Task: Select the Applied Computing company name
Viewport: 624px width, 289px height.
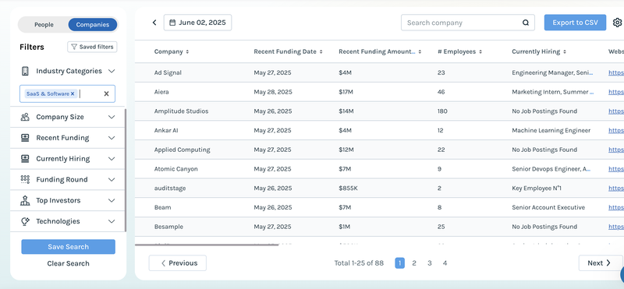Action: click(x=183, y=150)
